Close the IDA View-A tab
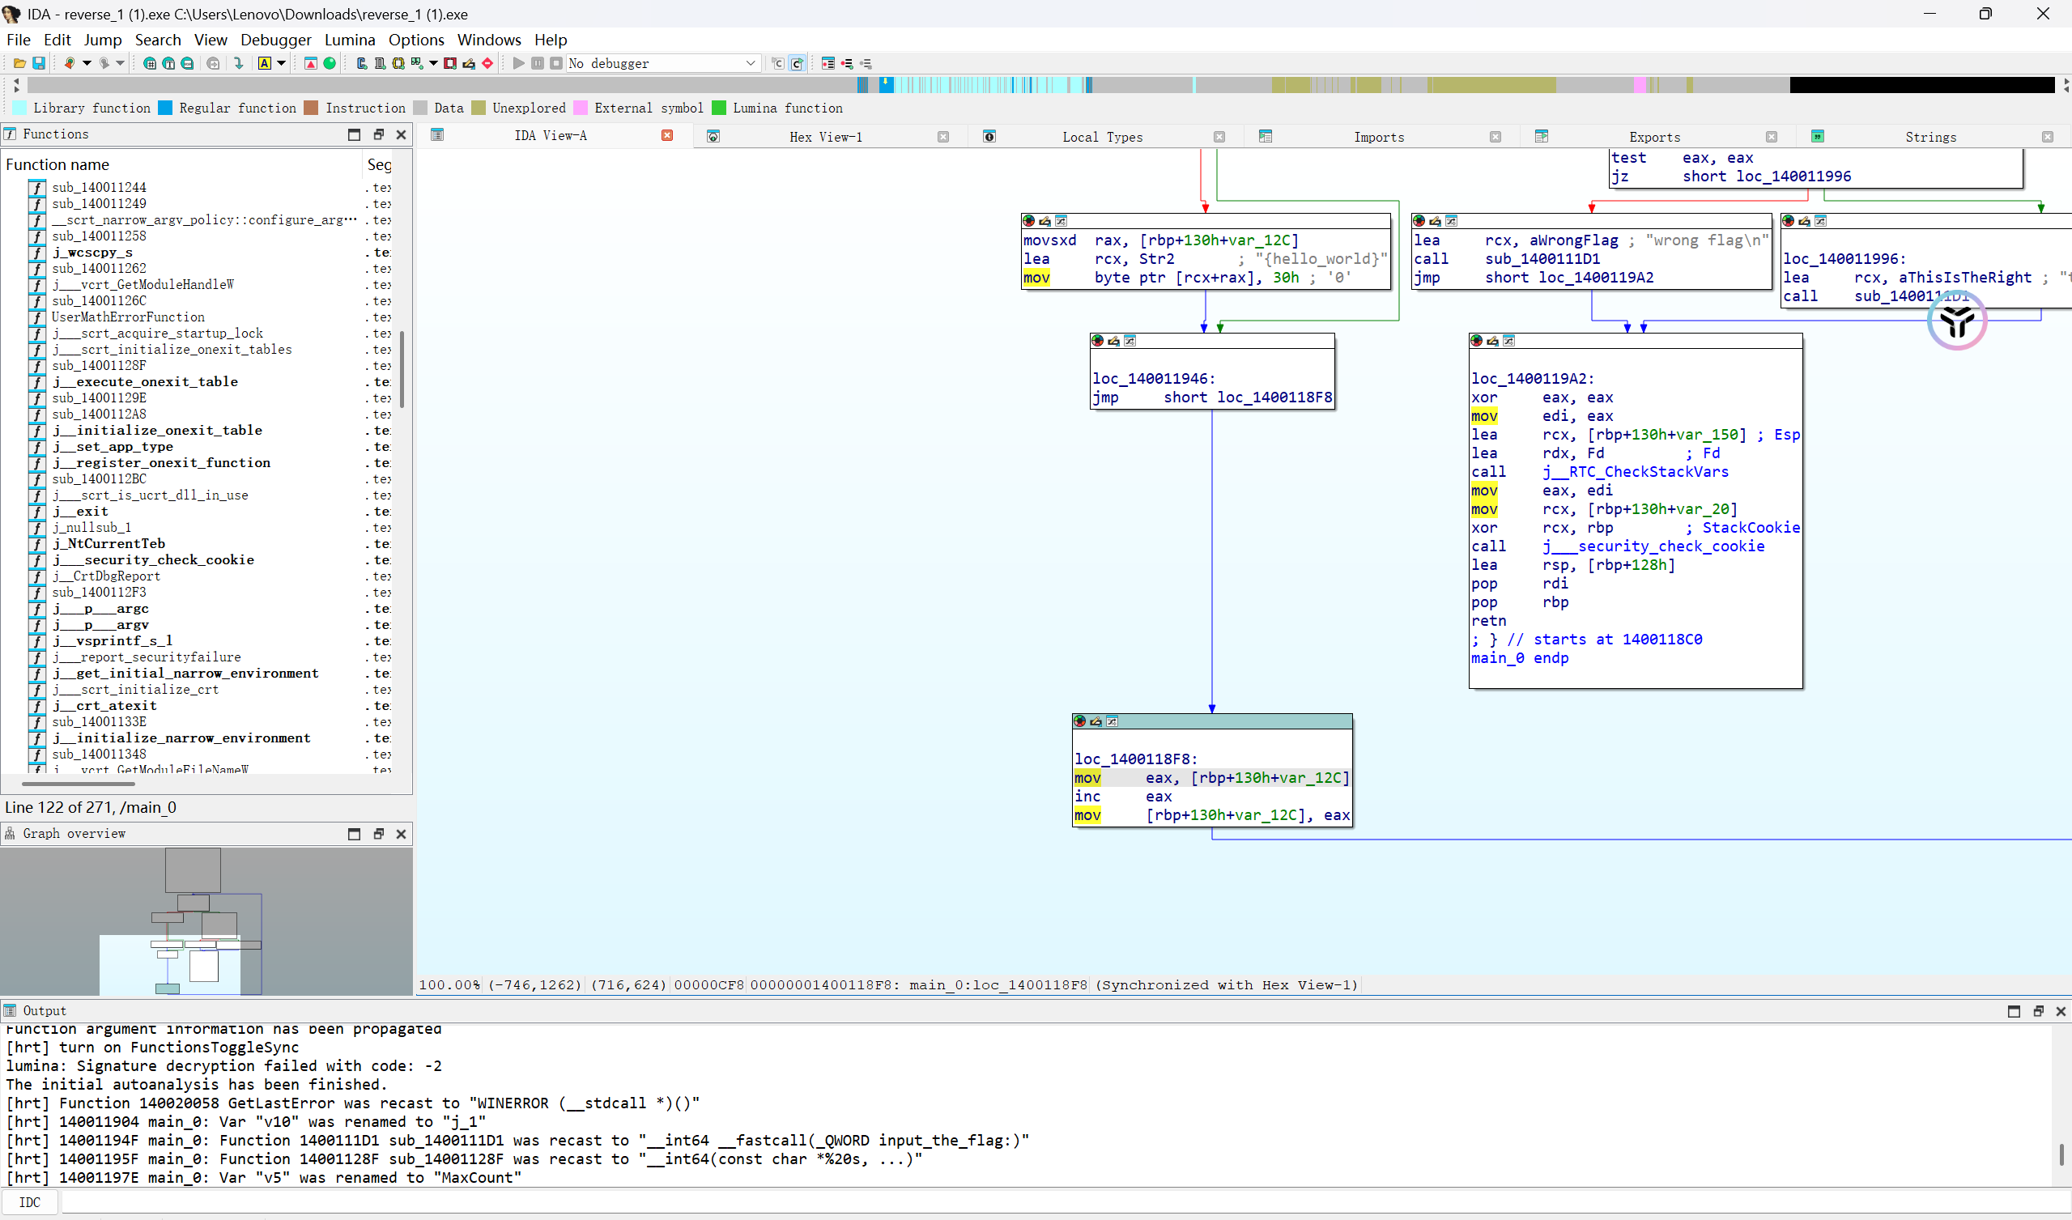The image size is (2072, 1220). coord(667,136)
